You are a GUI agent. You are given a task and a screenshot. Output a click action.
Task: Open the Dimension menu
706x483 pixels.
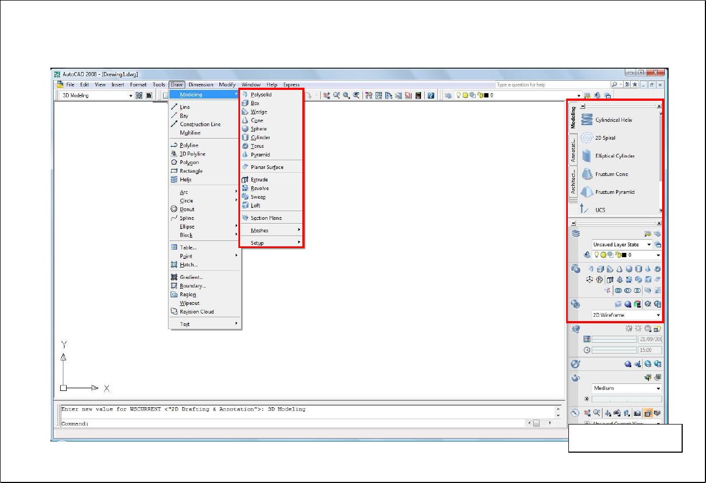click(x=200, y=84)
